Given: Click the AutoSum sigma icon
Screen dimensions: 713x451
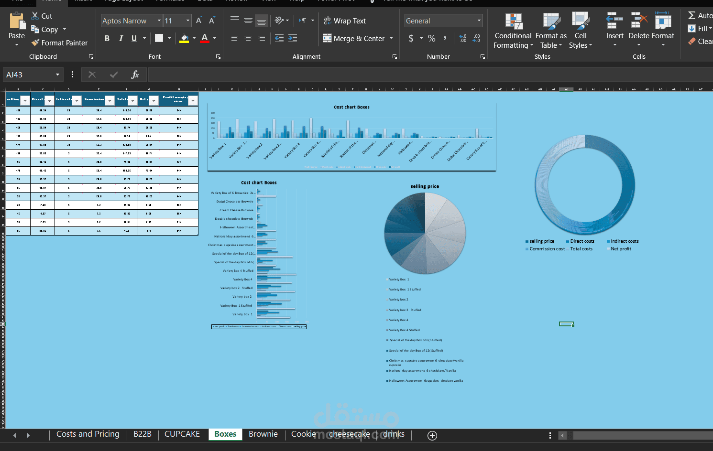Looking at the screenshot, I should pos(691,15).
